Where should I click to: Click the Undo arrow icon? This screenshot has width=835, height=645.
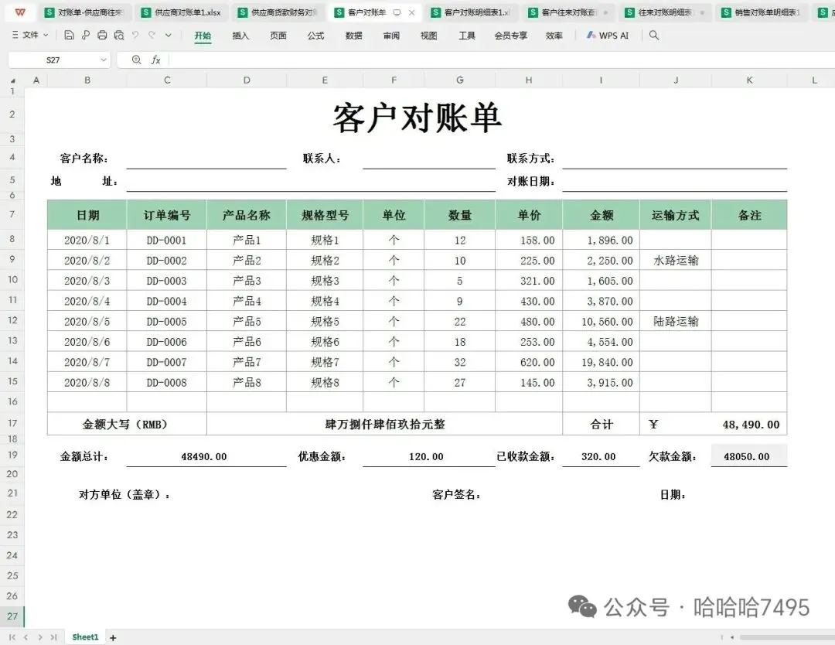pos(135,35)
